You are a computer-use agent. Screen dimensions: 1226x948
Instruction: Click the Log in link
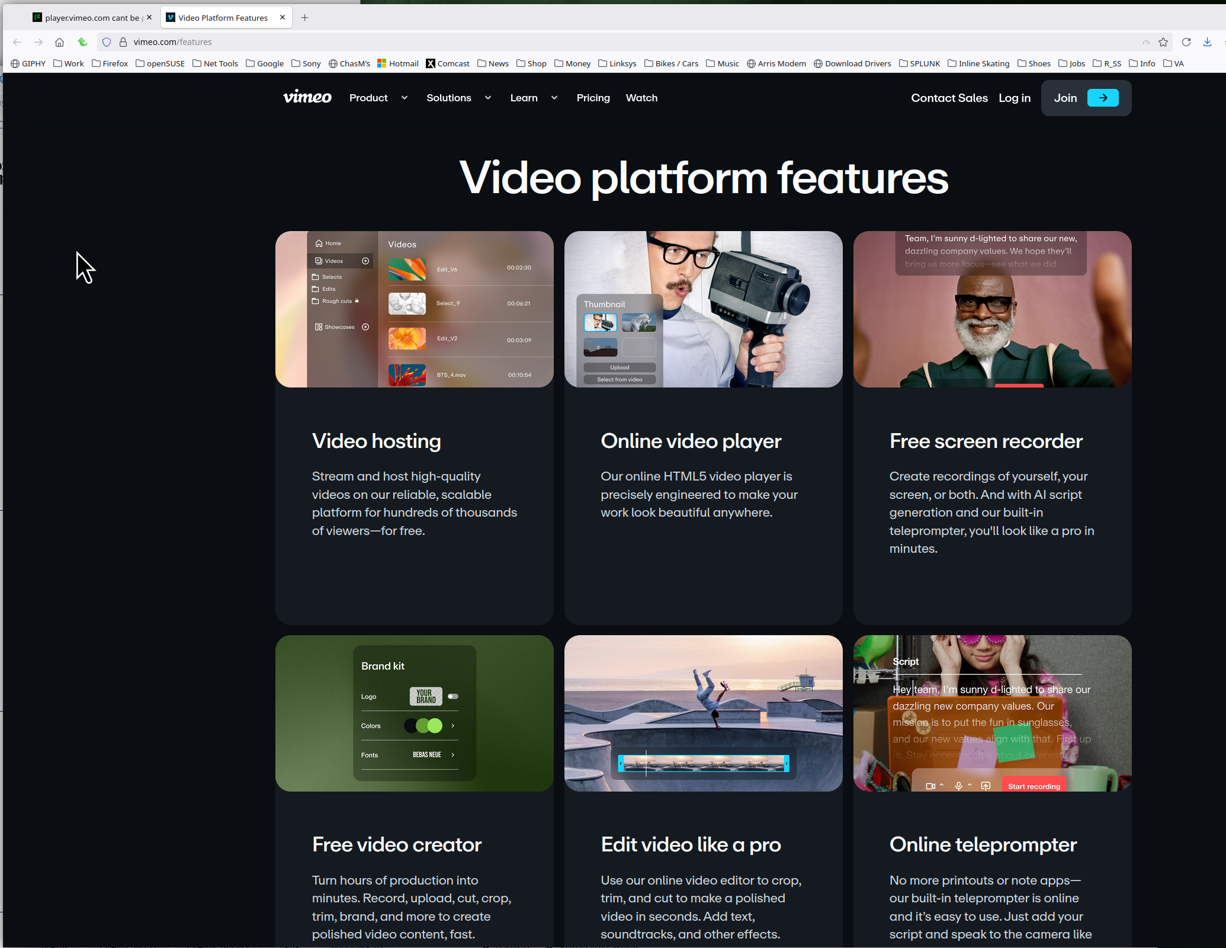coord(1014,98)
